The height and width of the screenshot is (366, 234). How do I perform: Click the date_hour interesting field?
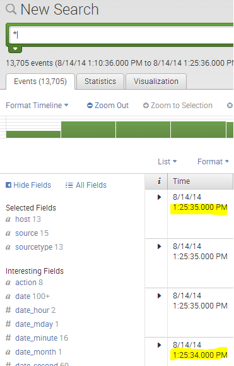coord(32,310)
